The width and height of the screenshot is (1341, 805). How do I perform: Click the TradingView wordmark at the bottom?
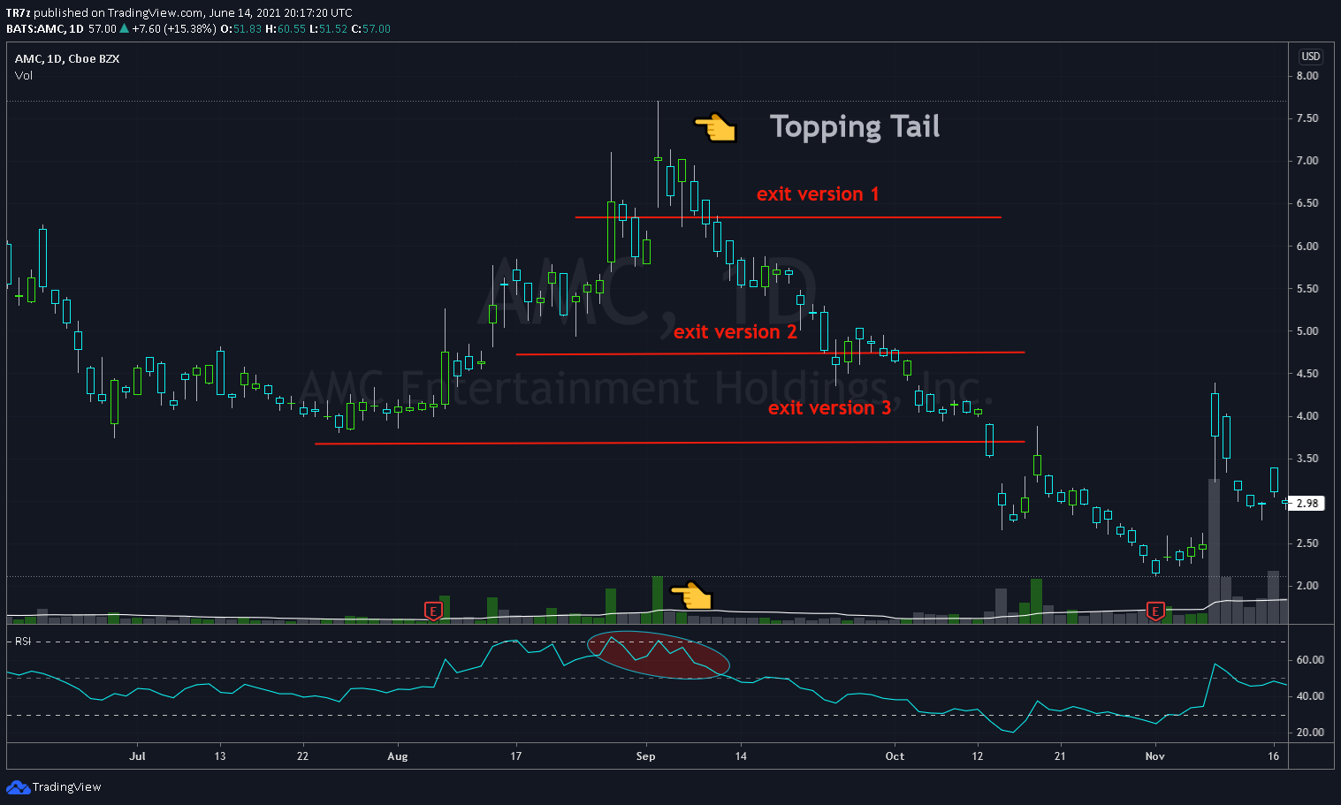(x=67, y=787)
